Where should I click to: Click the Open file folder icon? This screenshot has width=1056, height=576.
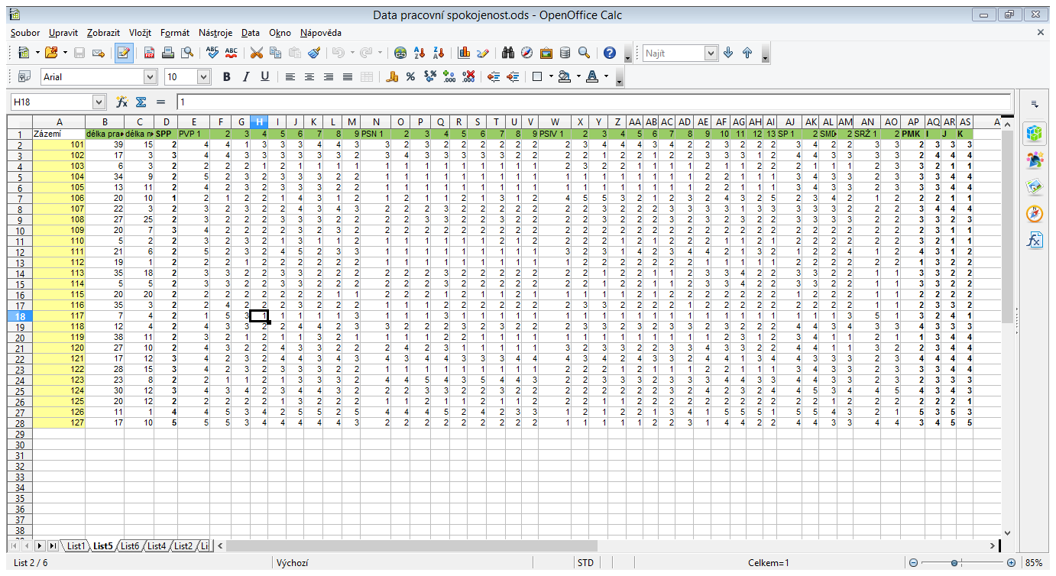(51, 53)
